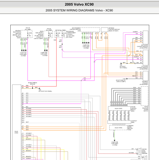Click Computer Data Lines System under Infotainment Control Module

[86, 47]
